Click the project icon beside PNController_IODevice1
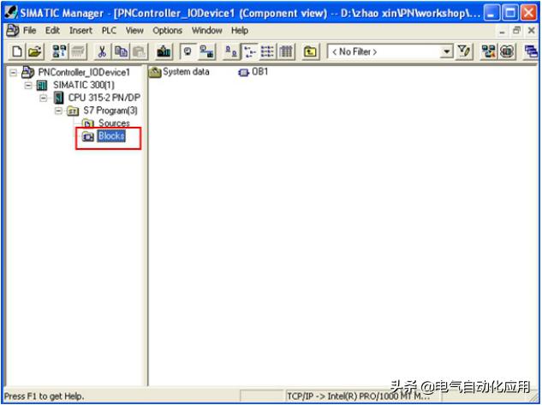The width and height of the screenshot is (542, 405). pyautogui.click(x=27, y=72)
